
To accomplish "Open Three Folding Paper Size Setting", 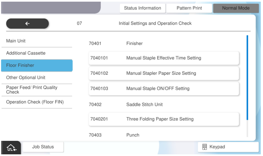I will 164,119.
